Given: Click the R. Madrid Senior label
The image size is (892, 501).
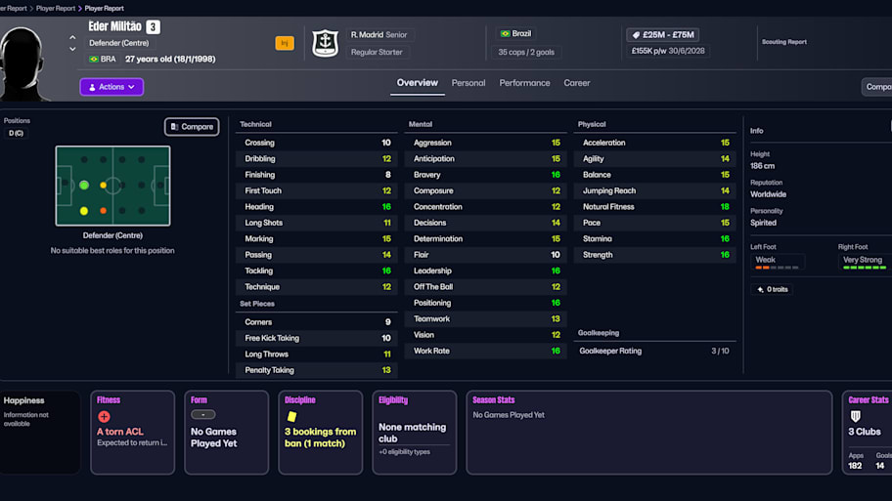Looking at the screenshot, I should point(379,34).
